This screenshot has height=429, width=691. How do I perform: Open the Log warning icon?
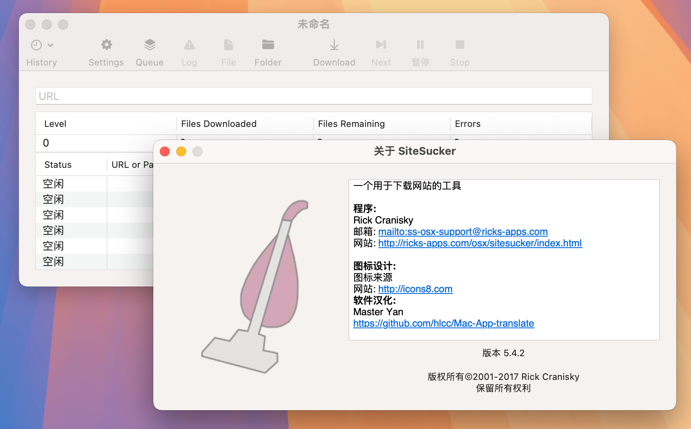coord(189,45)
